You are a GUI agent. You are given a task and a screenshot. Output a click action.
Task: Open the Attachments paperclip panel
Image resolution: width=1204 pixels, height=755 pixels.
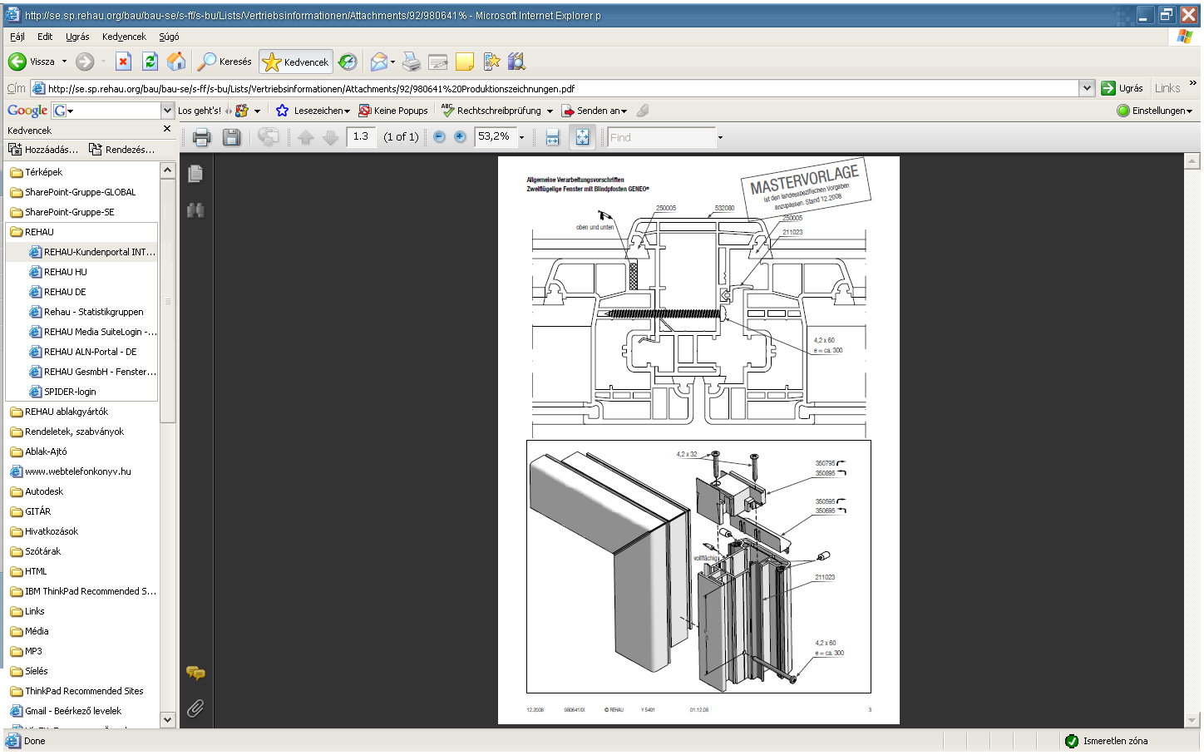click(x=195, y=708)
